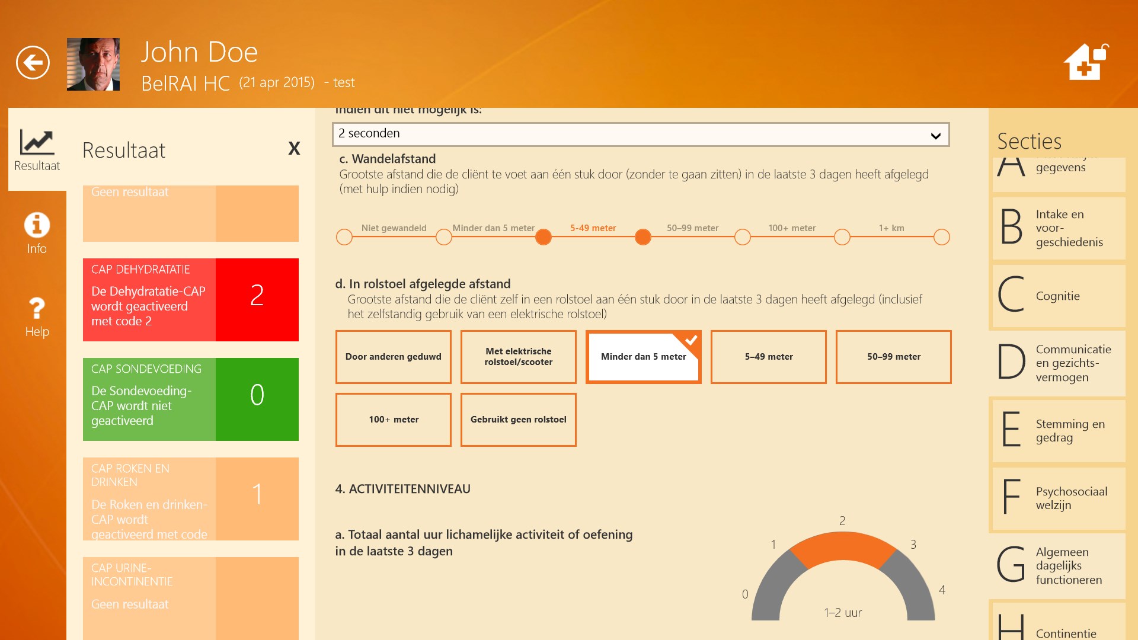
Task: Select 'Gebruikt geen rolstoel' option
Action: tap(518, 420)
